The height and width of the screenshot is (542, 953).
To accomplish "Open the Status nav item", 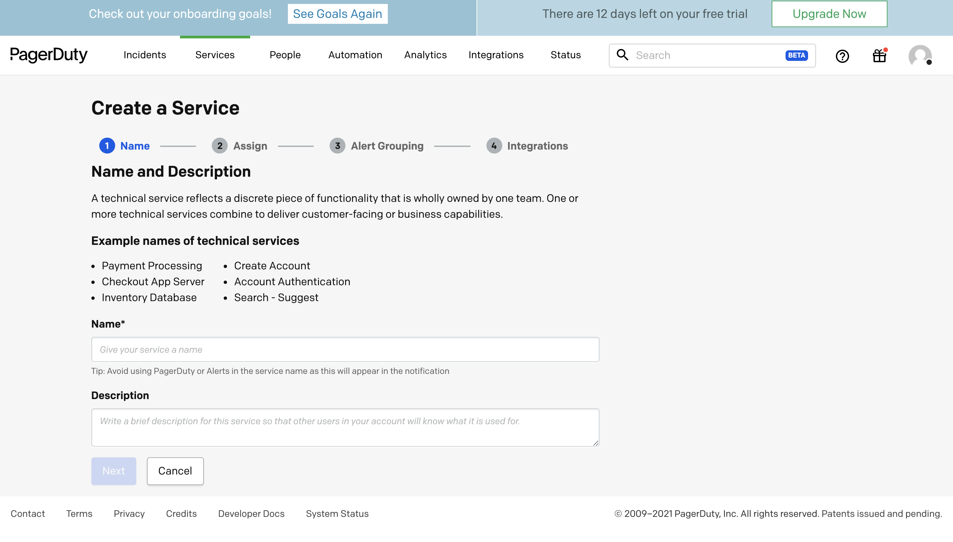I will pyautogui.click(x=566, y=55).
